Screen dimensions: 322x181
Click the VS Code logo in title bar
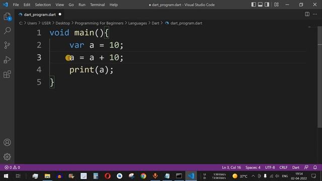(6, 5)
